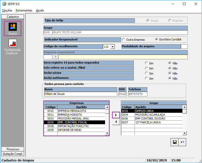Open the Ajuda menu
Image resolution: width=202 pixels, height=163 pixels.
[40, 10]
